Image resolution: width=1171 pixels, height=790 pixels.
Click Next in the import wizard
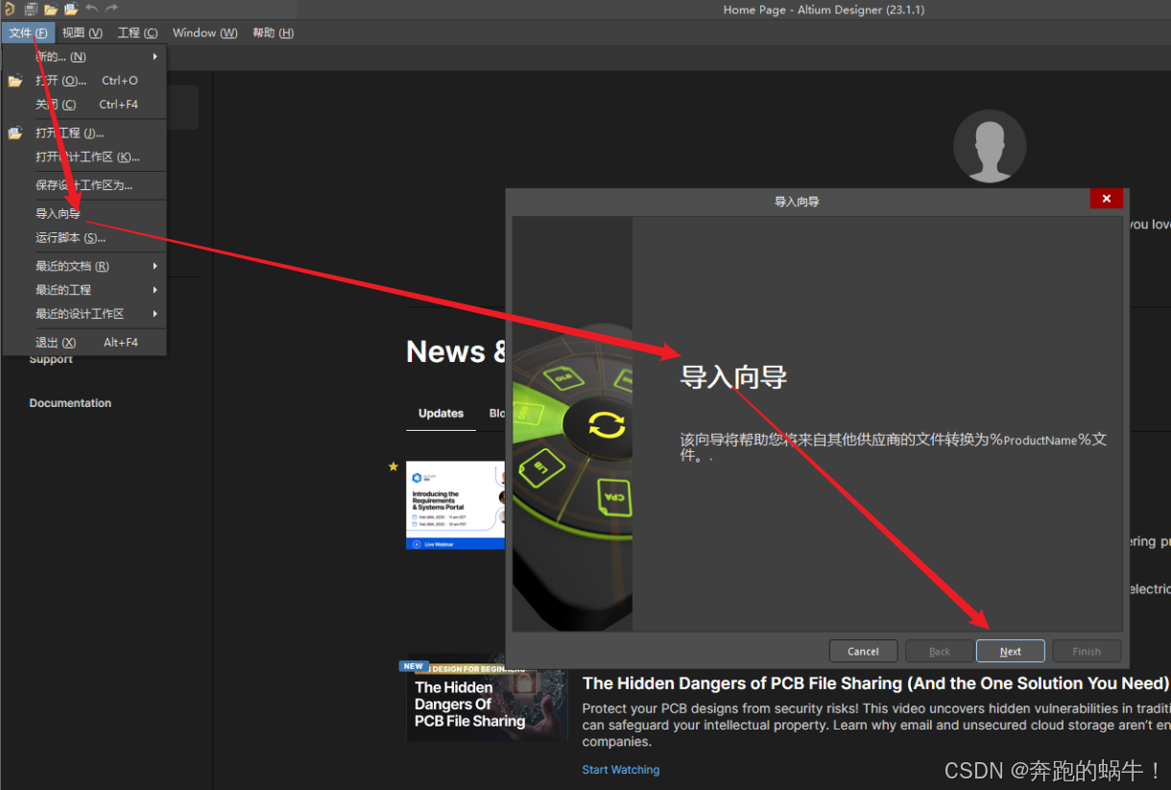point(1011,651)
